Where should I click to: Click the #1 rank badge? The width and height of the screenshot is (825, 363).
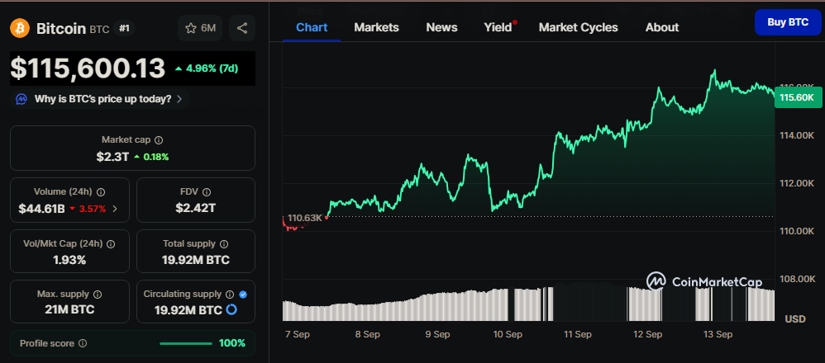tap(125, 28)
